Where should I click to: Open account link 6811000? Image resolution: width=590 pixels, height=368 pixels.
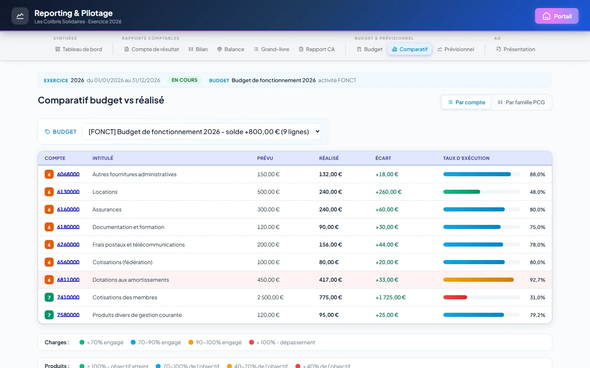(x=68, y=280)
